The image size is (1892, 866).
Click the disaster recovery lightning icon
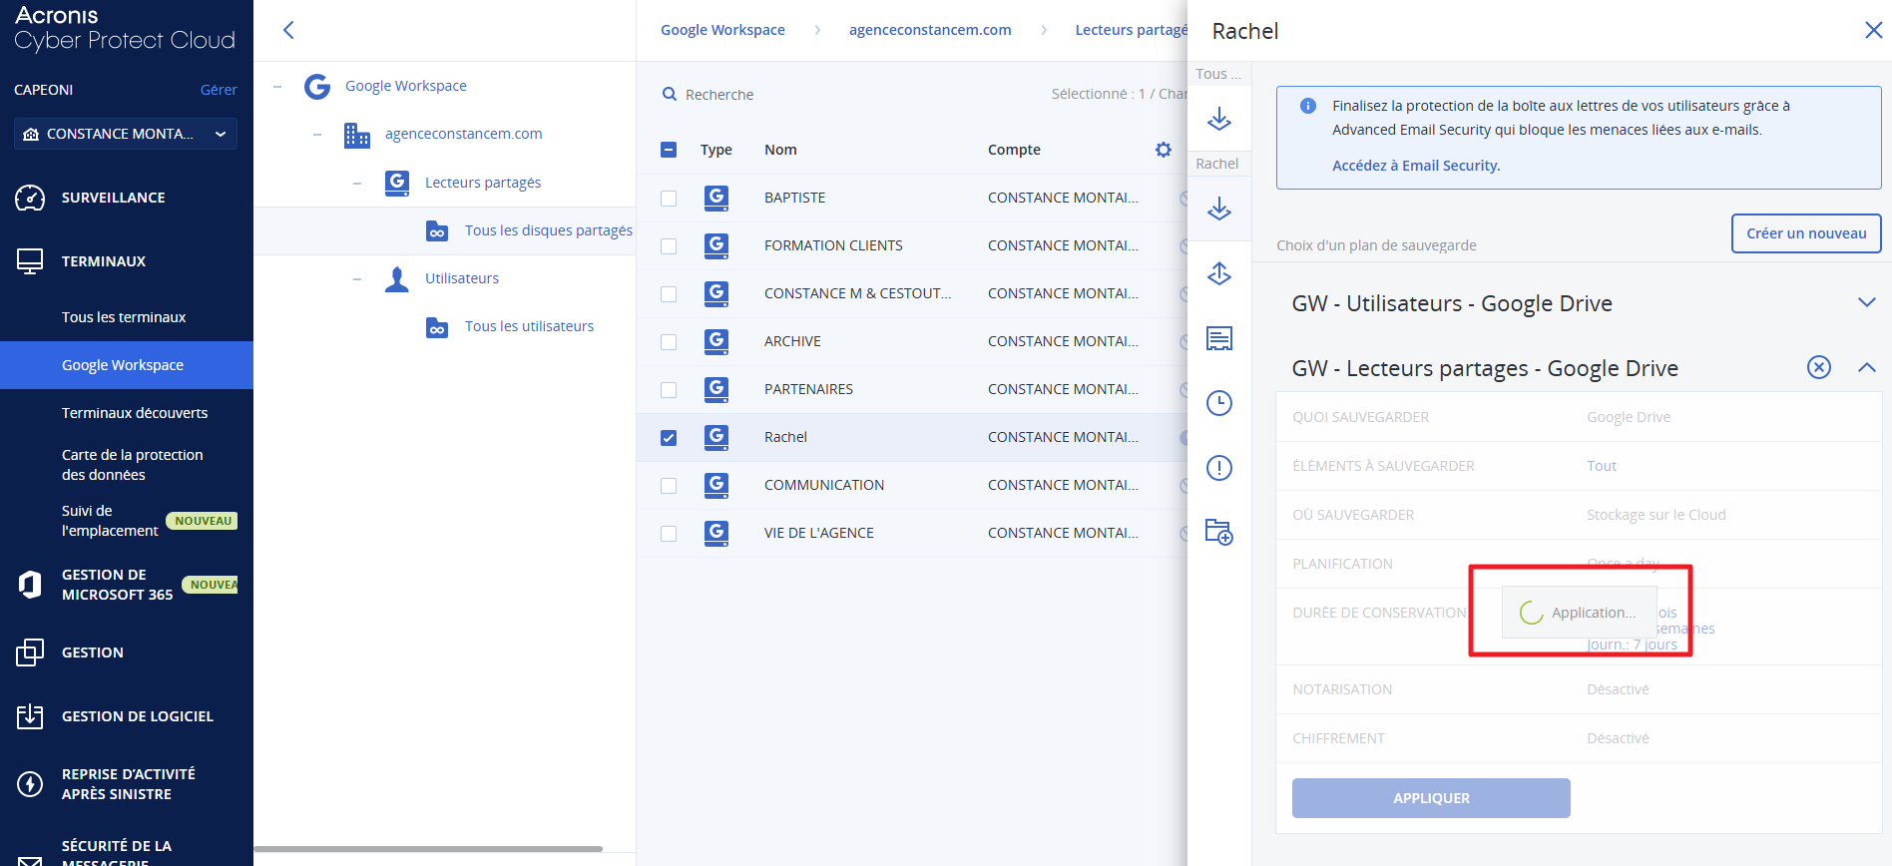click(x=30, y=784)
